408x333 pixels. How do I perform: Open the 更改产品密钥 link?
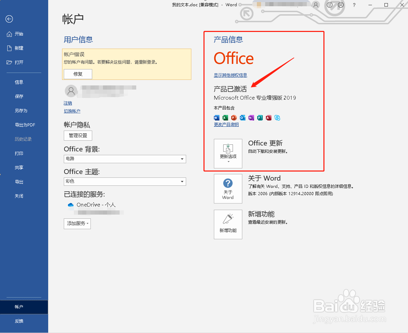(x=226, y=124)
